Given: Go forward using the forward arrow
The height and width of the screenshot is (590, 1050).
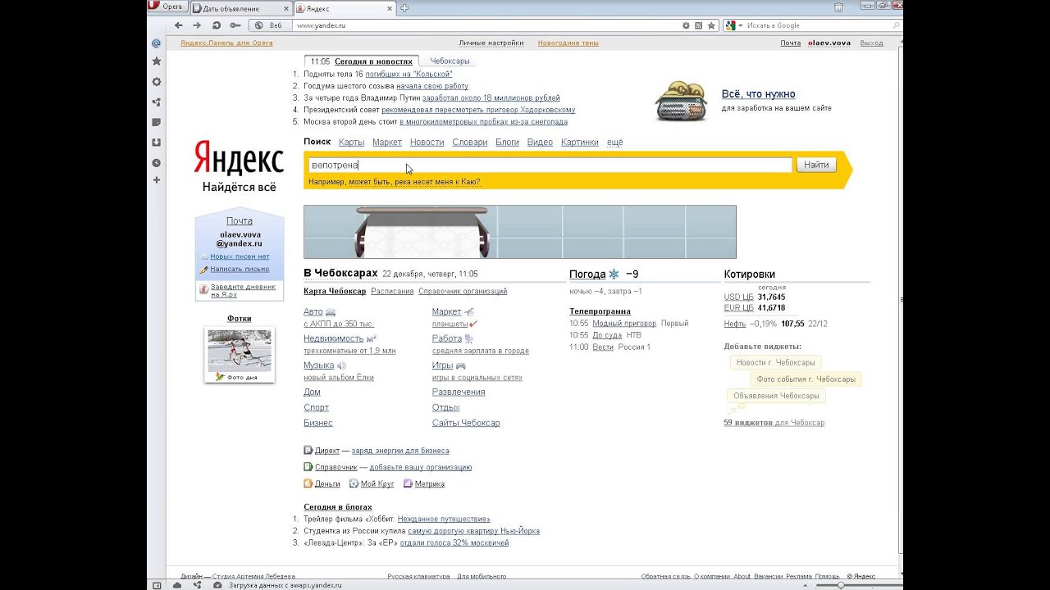Looking at the screenshot, I should coord(197,25).
